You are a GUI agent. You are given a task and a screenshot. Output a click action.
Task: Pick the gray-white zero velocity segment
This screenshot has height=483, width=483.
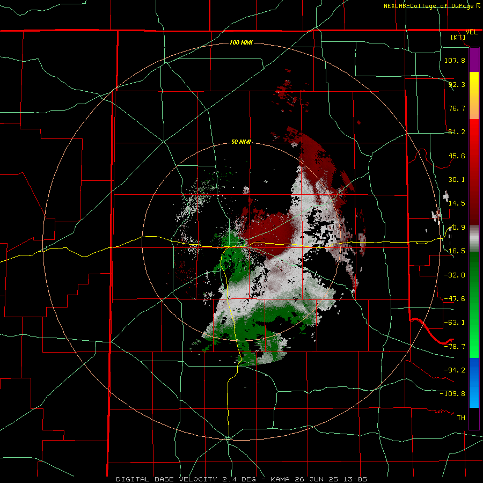[474, 239]
